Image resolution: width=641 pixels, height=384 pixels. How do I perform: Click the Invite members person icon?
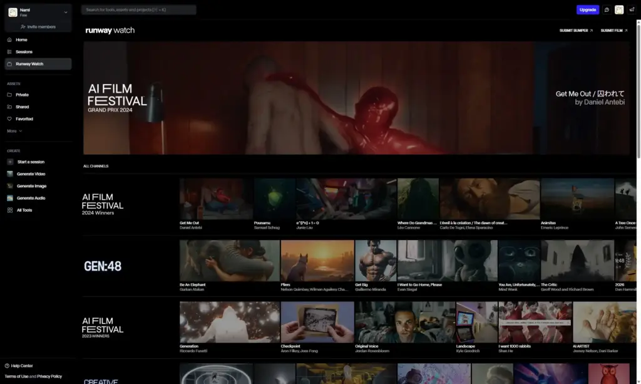[23, 27]
